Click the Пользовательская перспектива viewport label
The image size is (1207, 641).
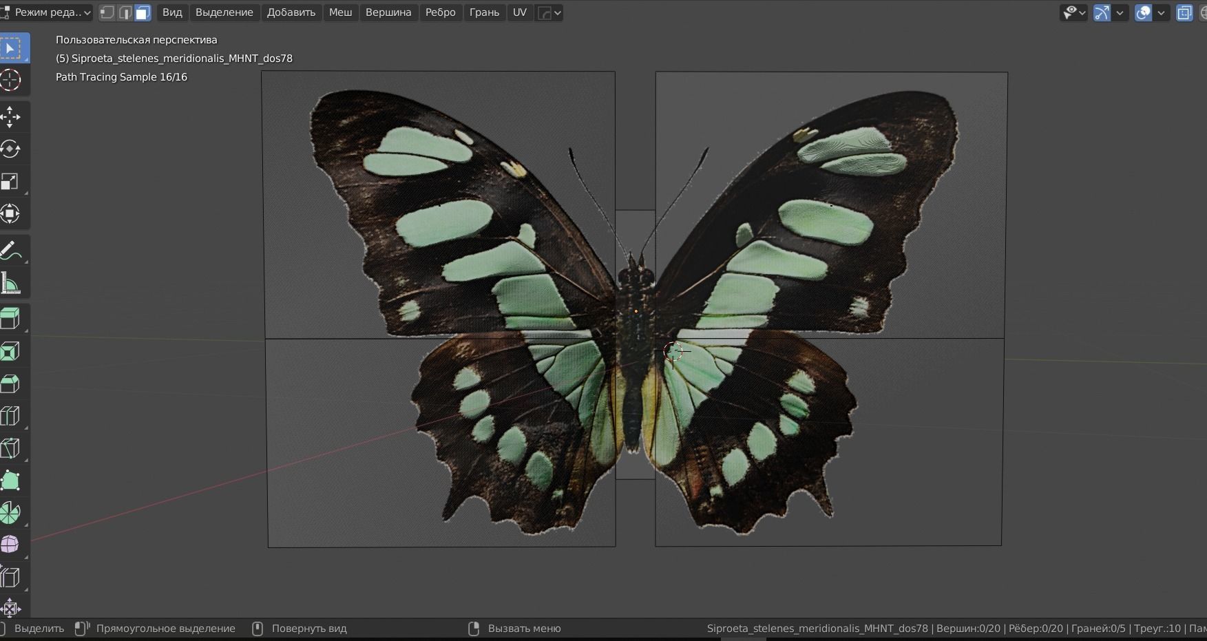pyautogui.click(x=136, y=40)
